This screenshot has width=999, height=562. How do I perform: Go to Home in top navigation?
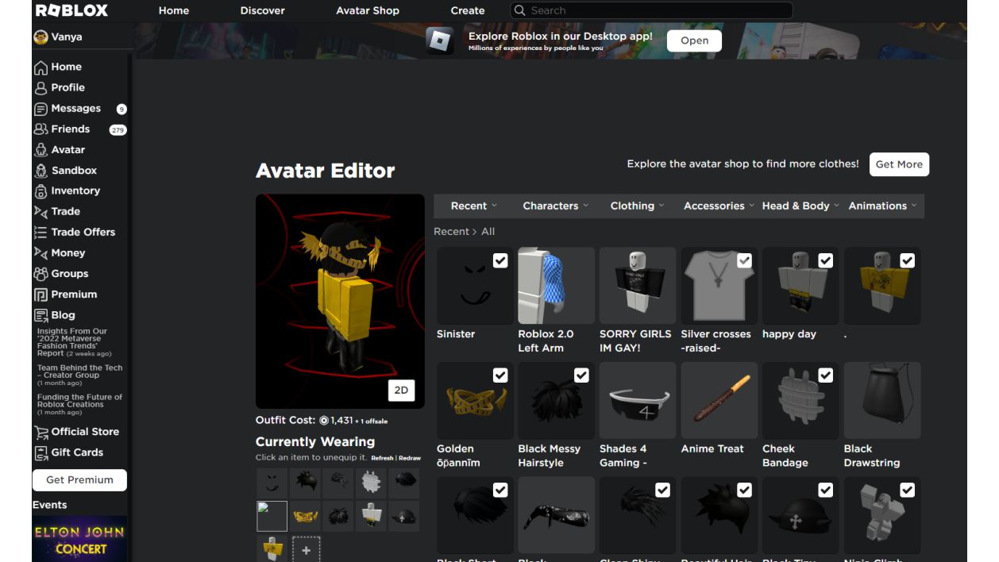pyautogui.click(x=174, y=10)
